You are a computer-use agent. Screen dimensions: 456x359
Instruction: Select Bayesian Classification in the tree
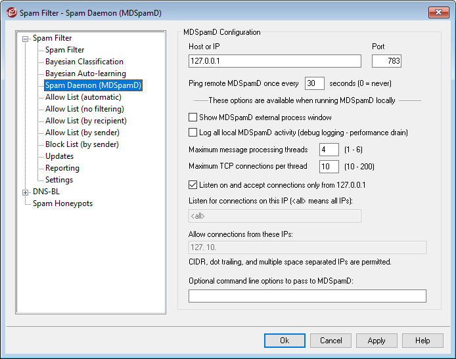[x=84, y=62]
